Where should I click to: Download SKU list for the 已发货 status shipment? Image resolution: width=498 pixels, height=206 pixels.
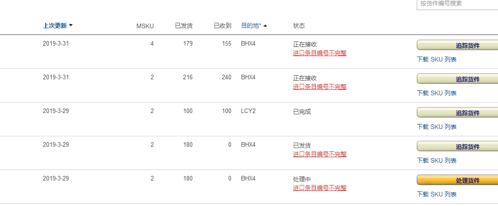coord(437,160)
